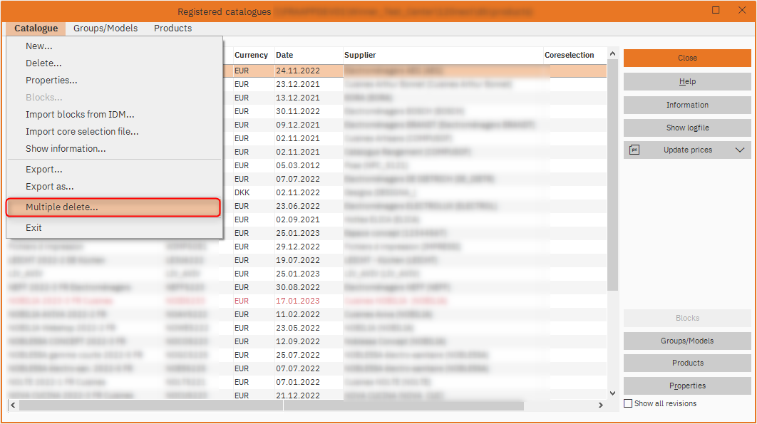Expand the Update prices dropdown arrow
This screenshot has height=424, width=757.
pyautogui.click(x=740, y=150)
